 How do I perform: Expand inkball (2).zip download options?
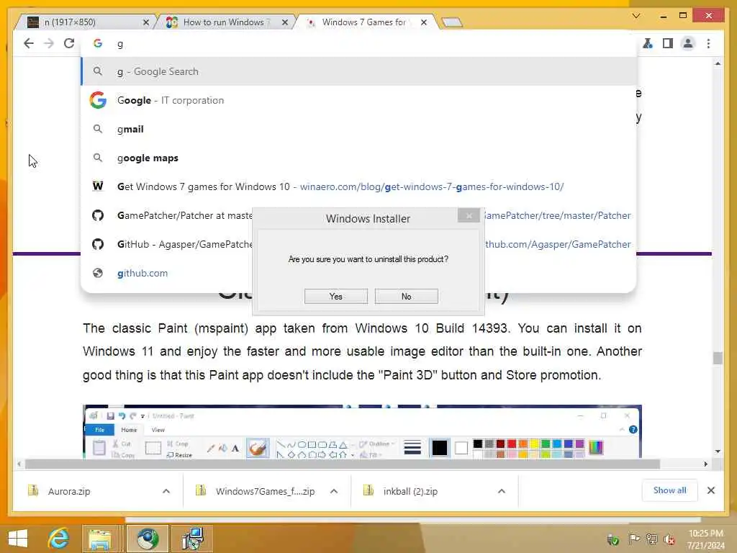(502, 491)
